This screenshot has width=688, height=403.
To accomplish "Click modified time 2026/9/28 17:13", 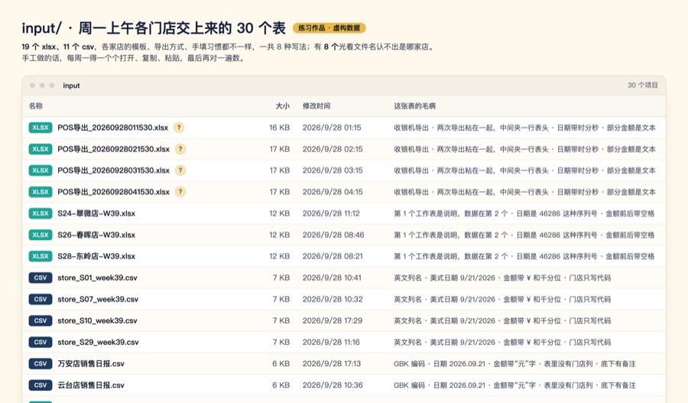I will (332, 363).
